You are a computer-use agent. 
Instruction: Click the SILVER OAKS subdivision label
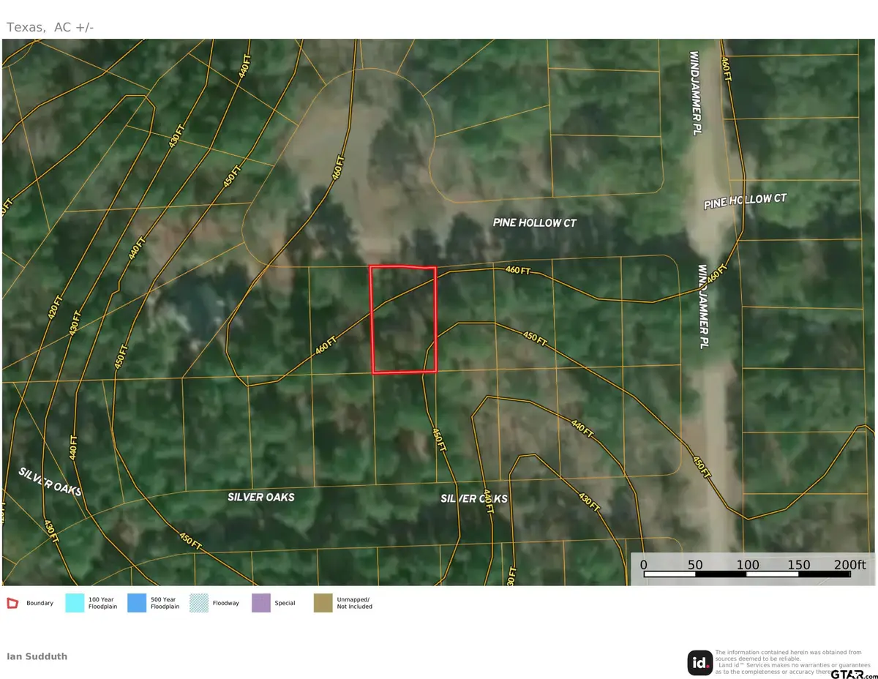[x=260, y=497]
